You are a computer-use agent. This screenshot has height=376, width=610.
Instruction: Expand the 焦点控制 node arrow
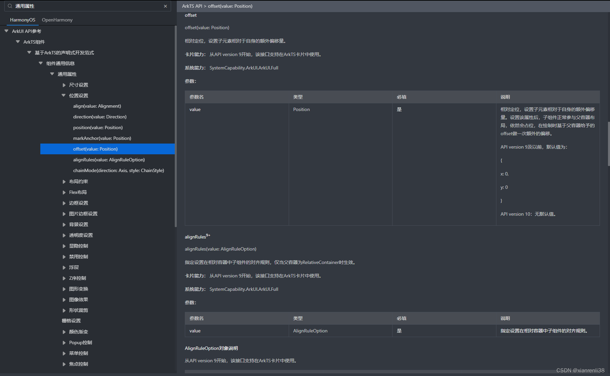[x=64, y=364]
